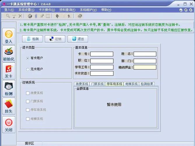Screen dimensions: 195x146
Task: Click the 提示区 status bar label
Action: coord(29,143)
